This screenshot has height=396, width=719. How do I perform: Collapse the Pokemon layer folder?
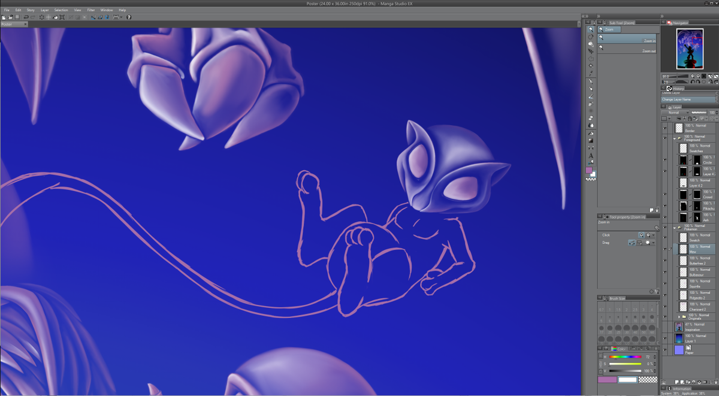pyautogui.click(x=675, y=228)
